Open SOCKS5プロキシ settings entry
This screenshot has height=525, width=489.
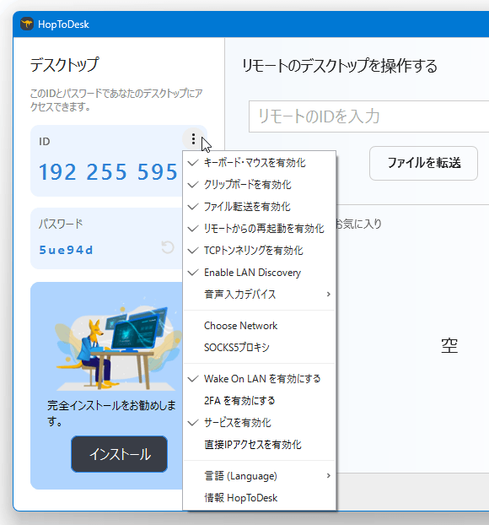[x=259, y=347]
